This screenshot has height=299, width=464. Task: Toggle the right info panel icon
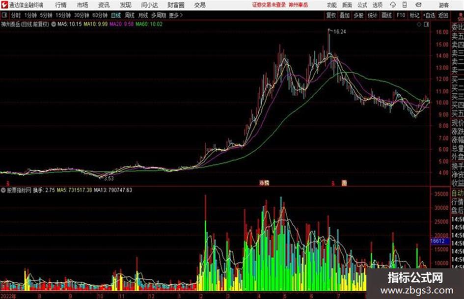click(426, 24)
